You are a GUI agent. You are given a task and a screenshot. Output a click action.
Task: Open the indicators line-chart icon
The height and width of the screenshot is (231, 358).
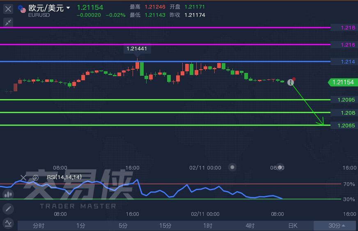tap(8, 223)
